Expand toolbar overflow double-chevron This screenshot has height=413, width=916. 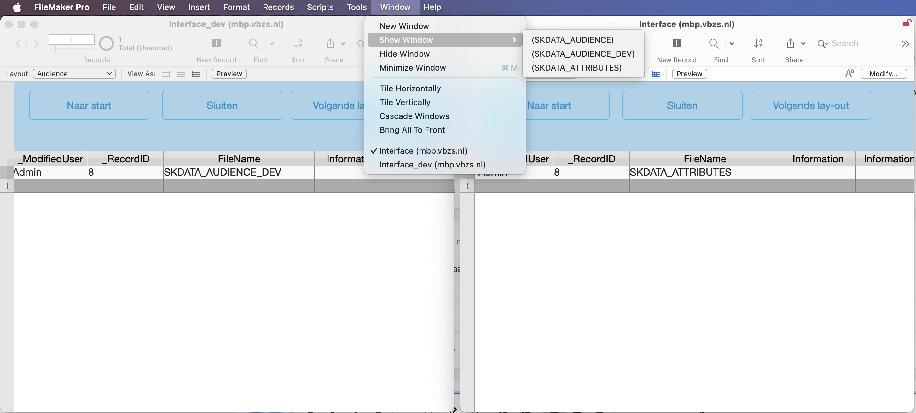click(x=905, y=44)
